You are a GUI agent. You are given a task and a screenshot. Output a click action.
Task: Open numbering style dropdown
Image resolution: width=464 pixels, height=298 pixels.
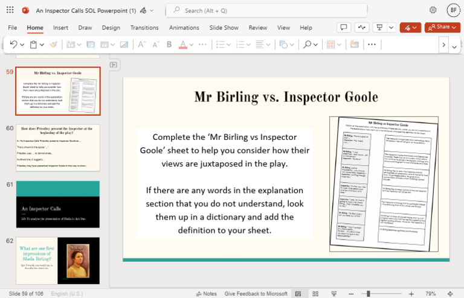(248, 45)
